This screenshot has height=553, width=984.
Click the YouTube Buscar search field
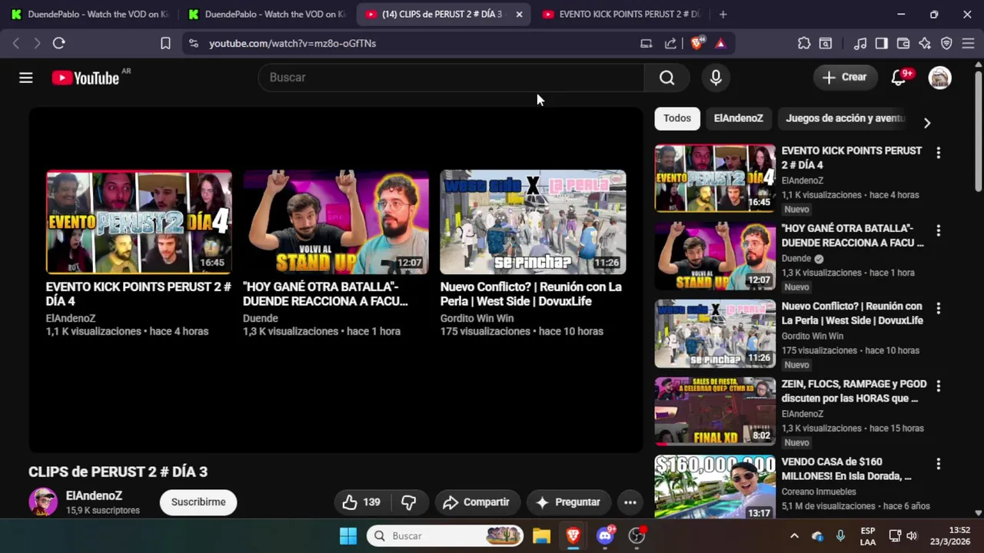(x=451, y=78)
